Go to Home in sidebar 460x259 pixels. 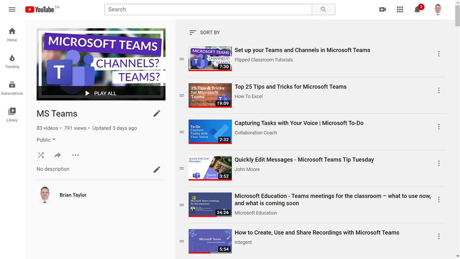(12, 35)
